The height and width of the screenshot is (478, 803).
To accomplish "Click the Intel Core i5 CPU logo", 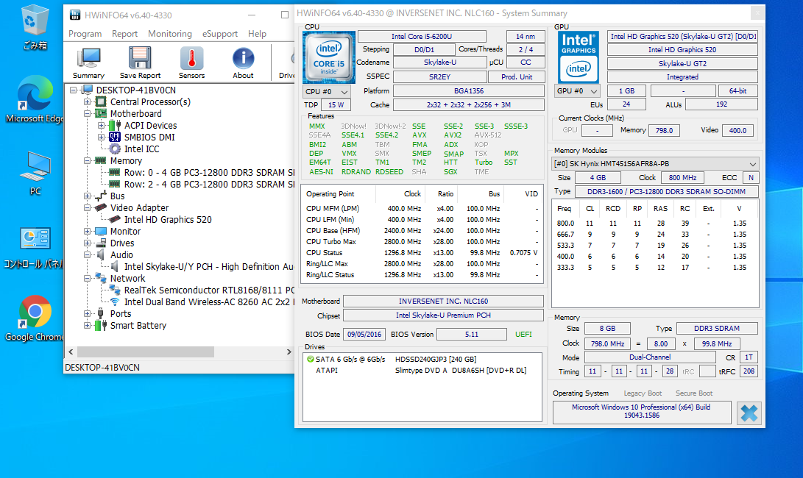I will (329, 57).
